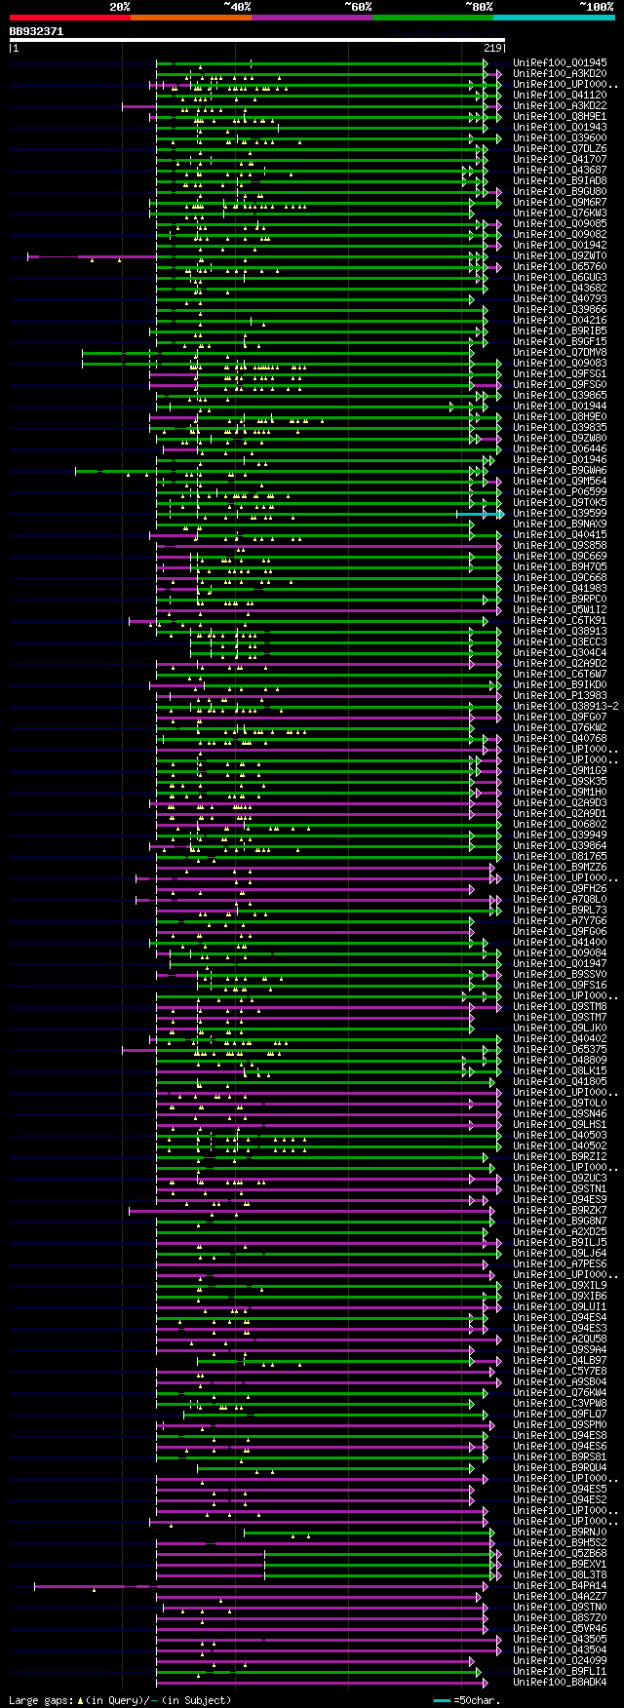The image size is (624, 1708).
Task: Click the orange ~40% legend color segment
Action: tap(190, 18)
